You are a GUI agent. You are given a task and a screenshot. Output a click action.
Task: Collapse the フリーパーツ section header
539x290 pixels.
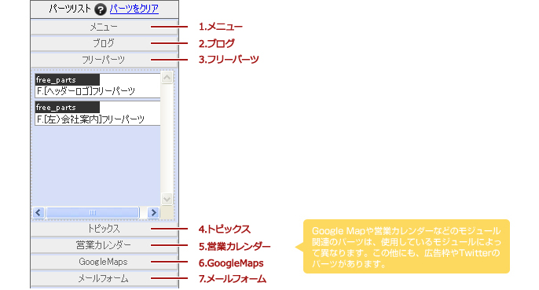point(104,60)
